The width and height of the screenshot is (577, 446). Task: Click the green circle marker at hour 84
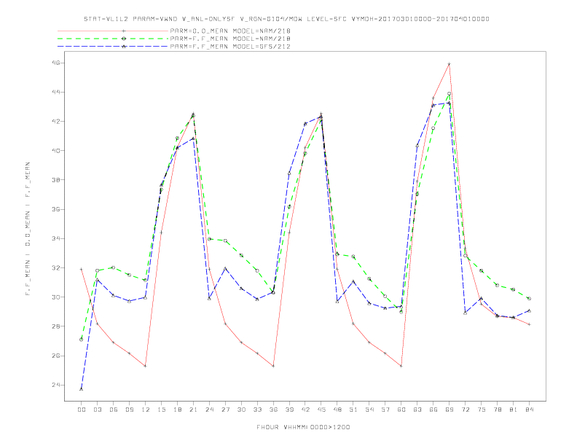pos(529,299)
